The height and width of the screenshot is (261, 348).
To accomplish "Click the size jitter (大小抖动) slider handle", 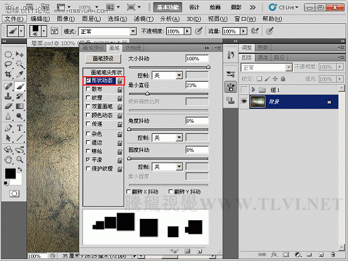I will tap(208, 67).
